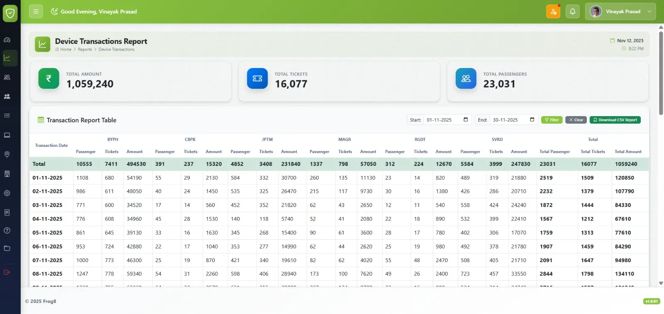Click the shield logo in the sidebar
Image resolution: width=664 pixels, height=314 pixels.
[x=10, y=13]
